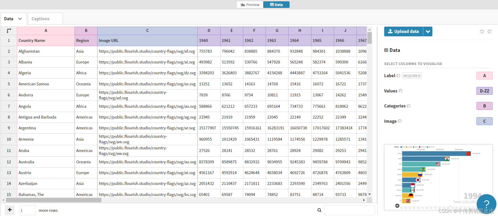Click the number of rows input

[27, 210]
